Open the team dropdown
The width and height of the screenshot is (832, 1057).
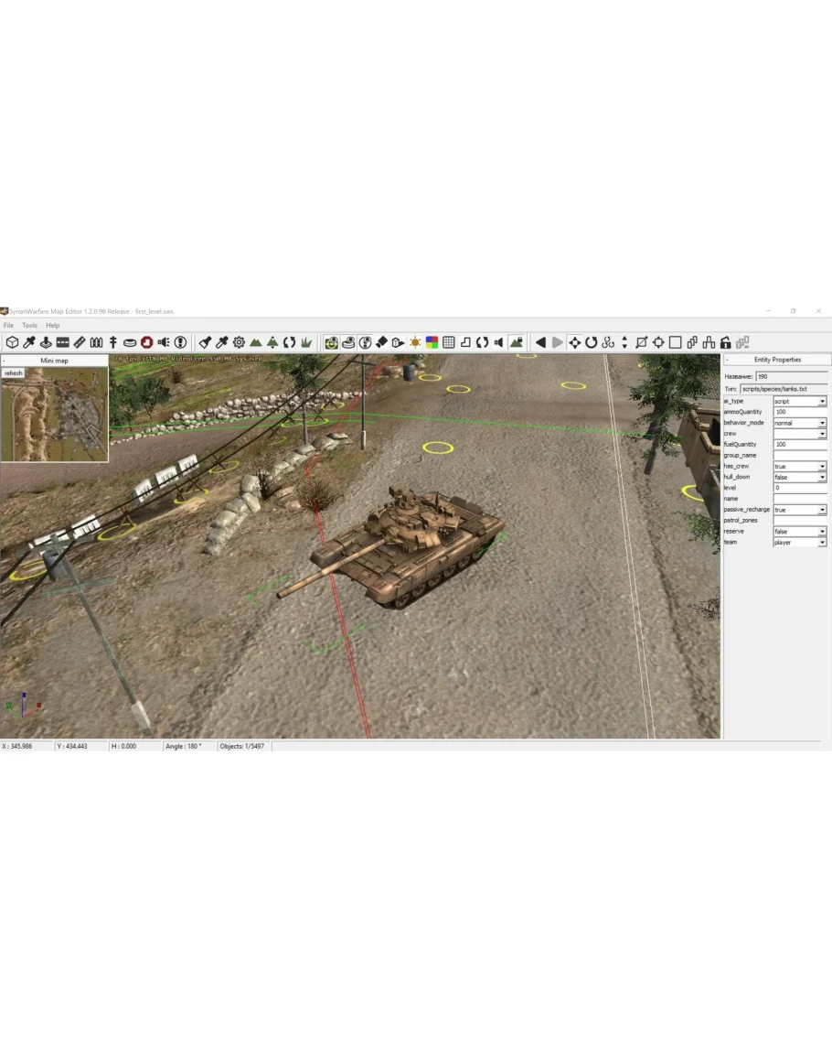pyautogui.click(x=822, y=543)
